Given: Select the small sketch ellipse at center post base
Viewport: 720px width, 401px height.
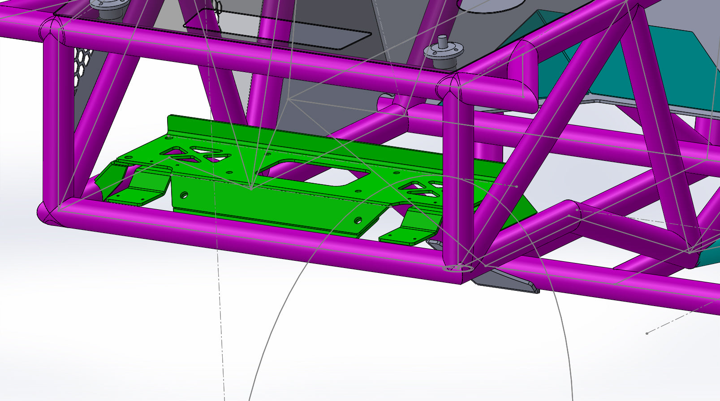Looking at the screenshot, I should click(x=457, y=268).
